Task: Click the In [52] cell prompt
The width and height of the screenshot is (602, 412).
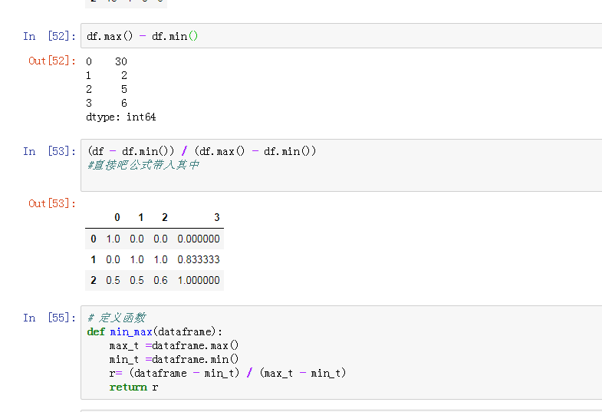Action: [49, 36]
